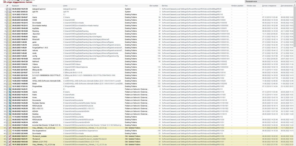The width and height of the screenshot is (296, 146).
Task: Click the folder icon in the AMD row
Action: pos(10,78)
